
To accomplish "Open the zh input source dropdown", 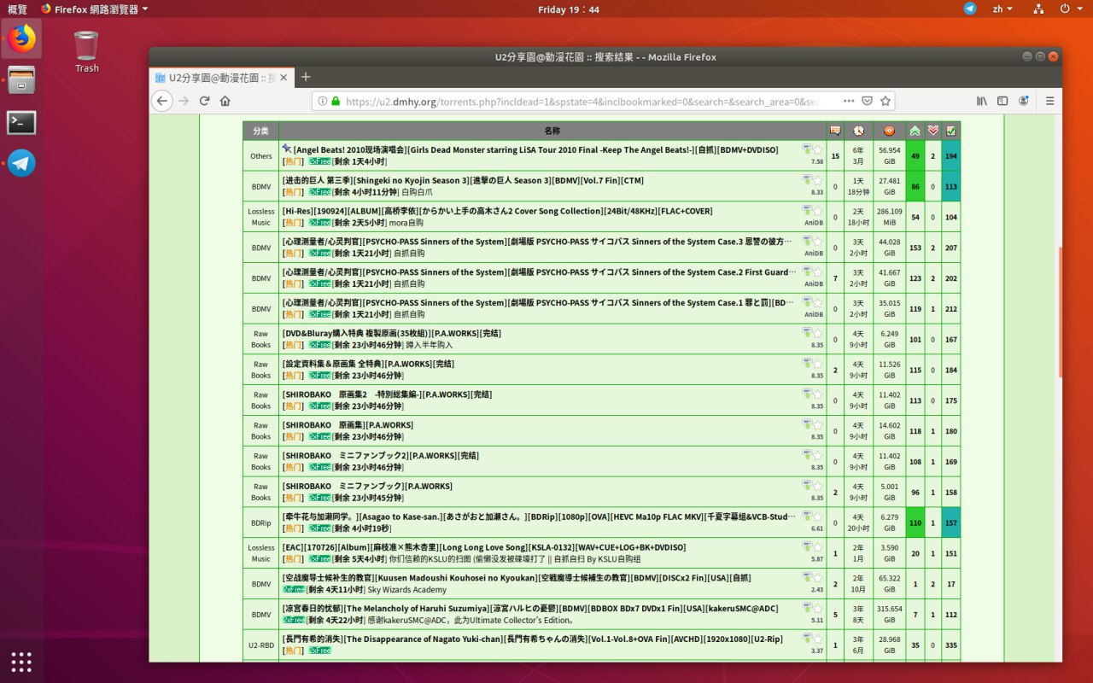I will point(1002,9).
